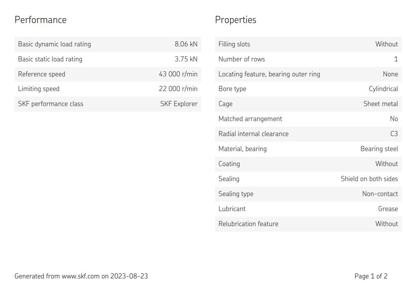Click the SKF Explorer performance class value
This screenshot has width=403, height=283.
(179, 104)
